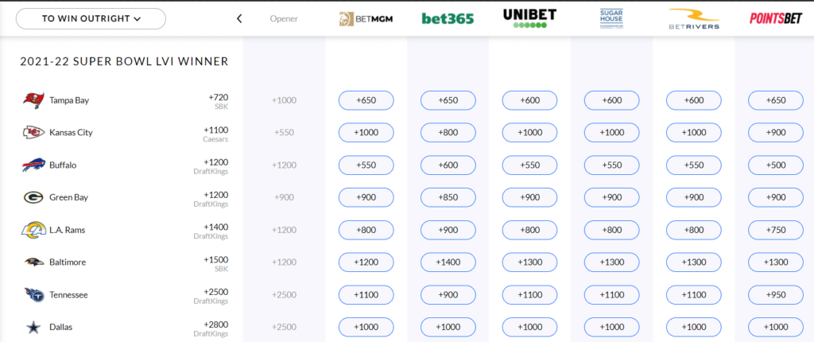The image size is (814, 342).
Task: Select the BetMGM sportsbook logo header
Action: click(366, 19)
